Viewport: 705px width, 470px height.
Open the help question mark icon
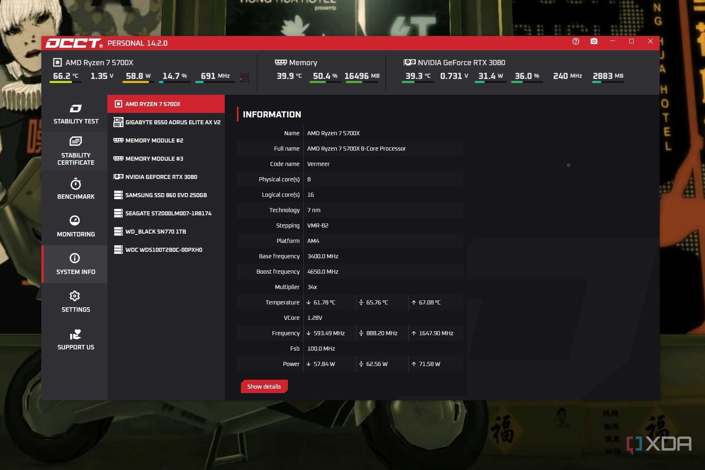tap(576, 41)
